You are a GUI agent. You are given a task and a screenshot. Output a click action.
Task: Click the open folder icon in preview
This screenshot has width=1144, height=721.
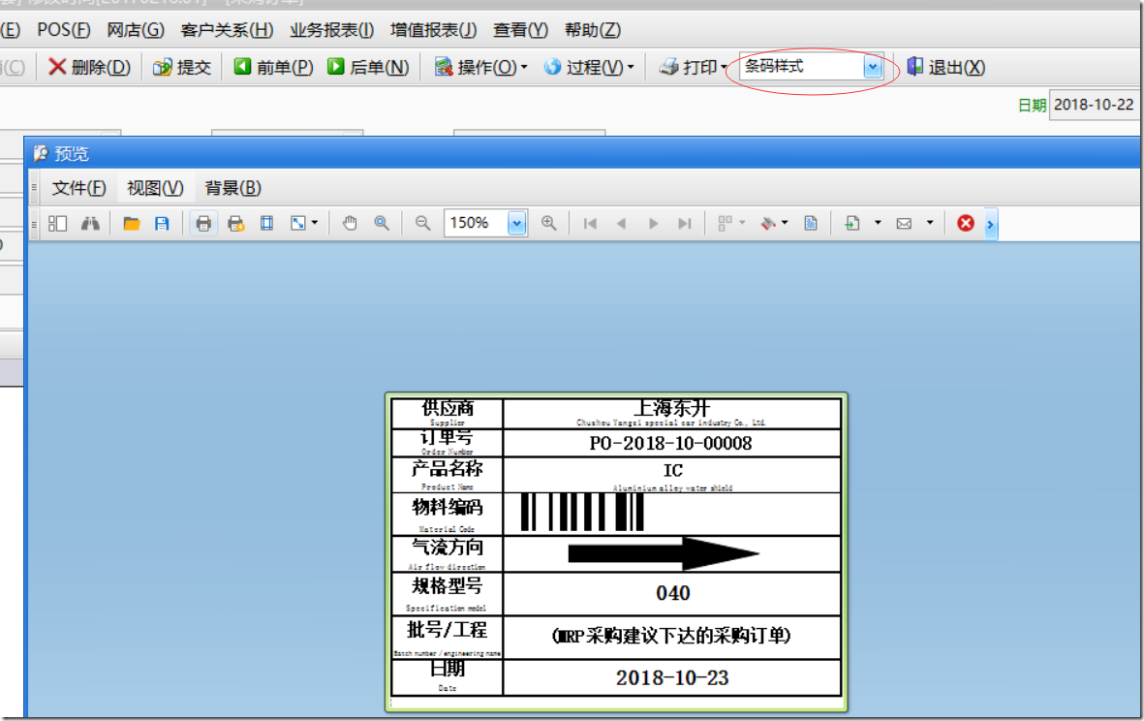click(132, 223)
